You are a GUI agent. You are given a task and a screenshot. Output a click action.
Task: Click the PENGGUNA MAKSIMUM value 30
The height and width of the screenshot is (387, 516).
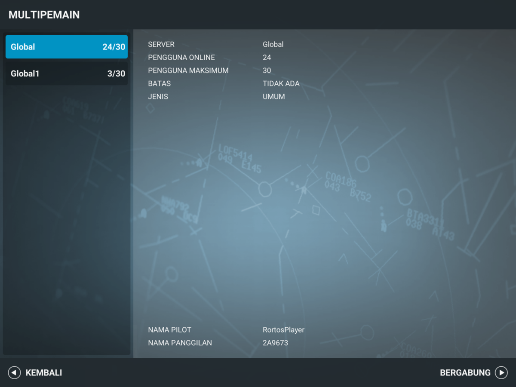coord(267,70)
